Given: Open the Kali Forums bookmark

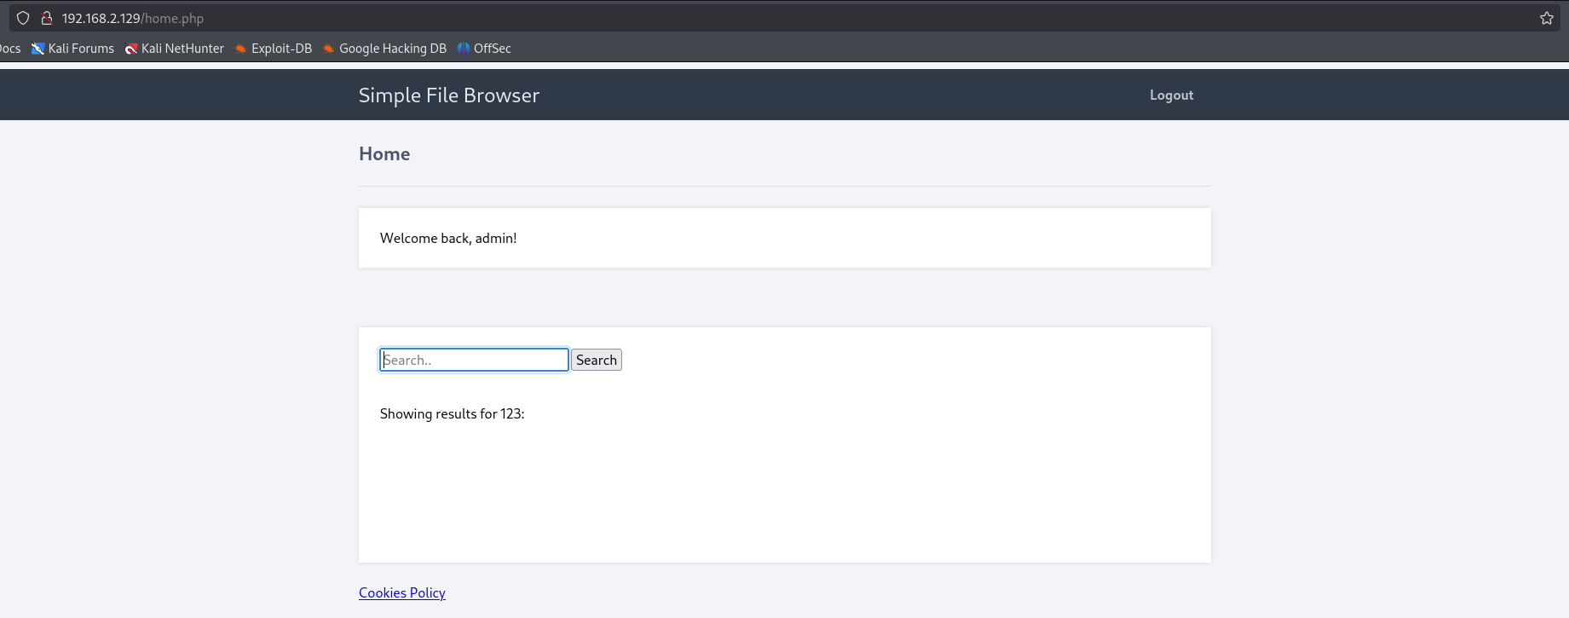Looking at the screenshot, I should click(x=73, y=49).
